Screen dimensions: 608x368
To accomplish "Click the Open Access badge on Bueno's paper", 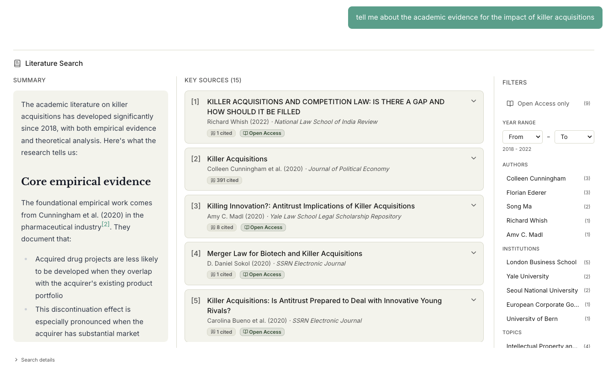I will [262, 332].
